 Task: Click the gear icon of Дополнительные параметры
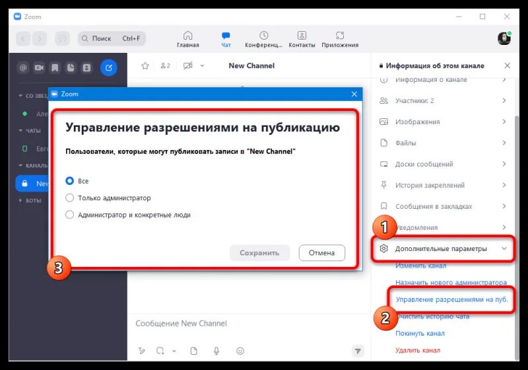coord(383,248)
